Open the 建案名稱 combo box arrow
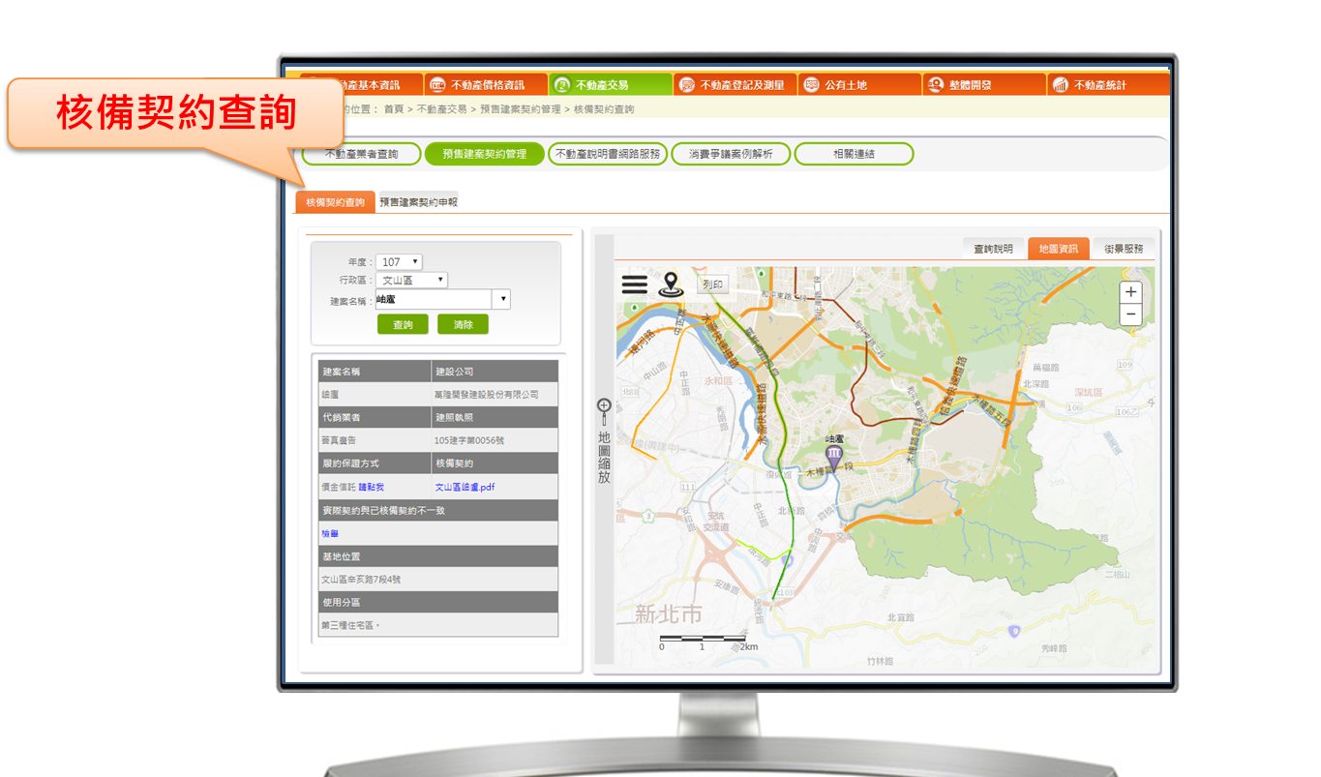This screenshot has width=1321, height=777. 501,300
